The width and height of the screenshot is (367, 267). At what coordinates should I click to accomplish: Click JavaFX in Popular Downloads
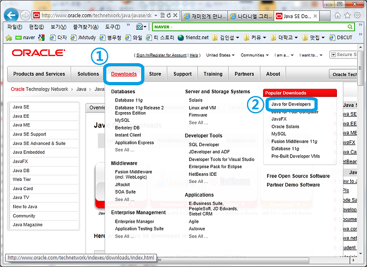click(279, 119)
